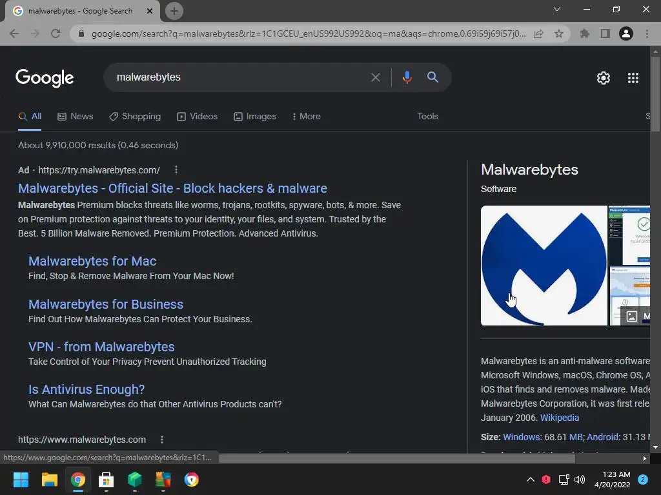Open the Wikipedia link in knowledge panel
661x495 pixels.
[x=560, y=418]
